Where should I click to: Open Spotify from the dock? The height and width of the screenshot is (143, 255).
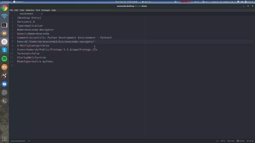coord(4,59)
